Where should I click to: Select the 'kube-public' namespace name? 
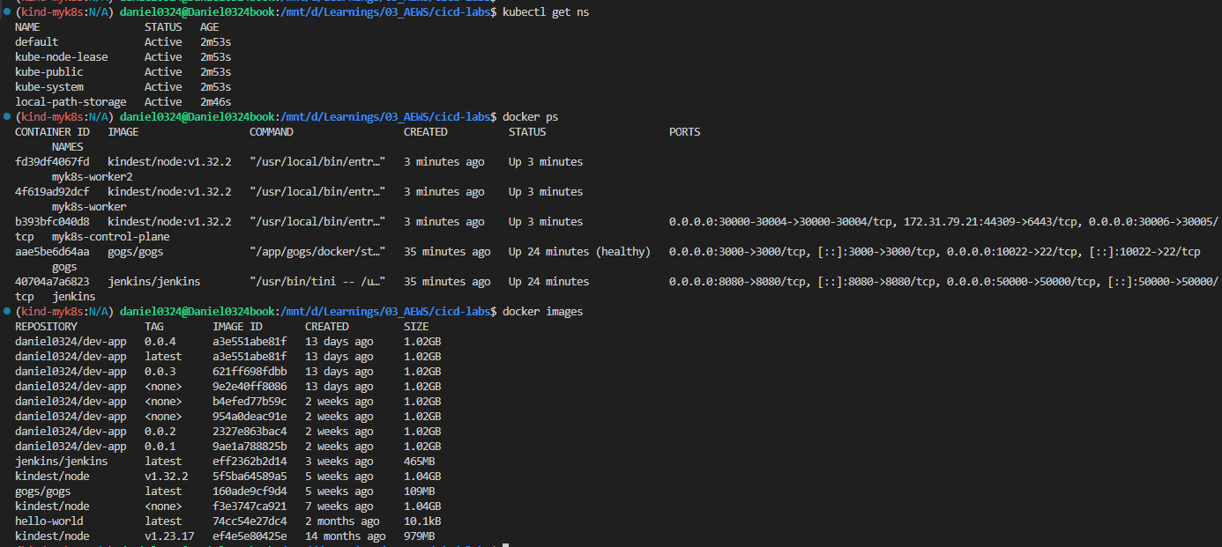(48, 72)
